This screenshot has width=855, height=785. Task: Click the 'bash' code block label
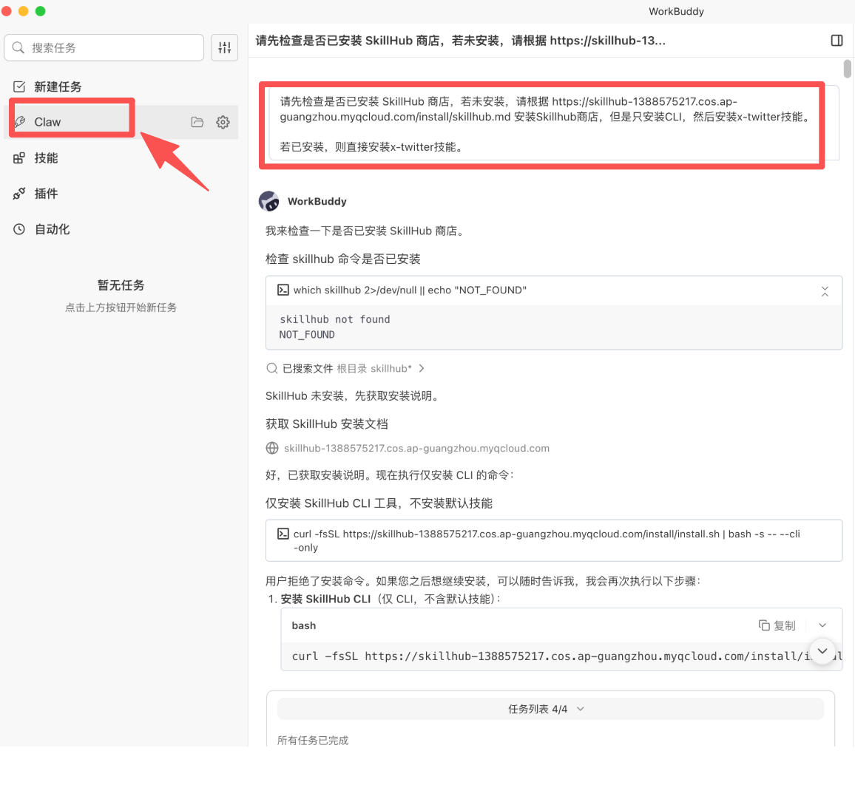click(304, 625)
